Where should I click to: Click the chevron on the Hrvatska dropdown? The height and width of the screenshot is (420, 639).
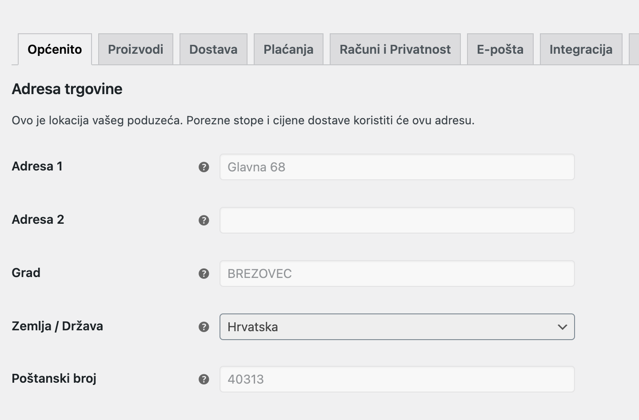(x=563, y=327)
